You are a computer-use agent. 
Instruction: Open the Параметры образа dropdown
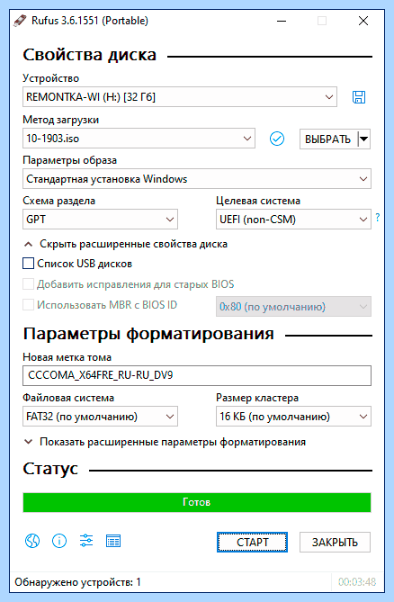197,178
